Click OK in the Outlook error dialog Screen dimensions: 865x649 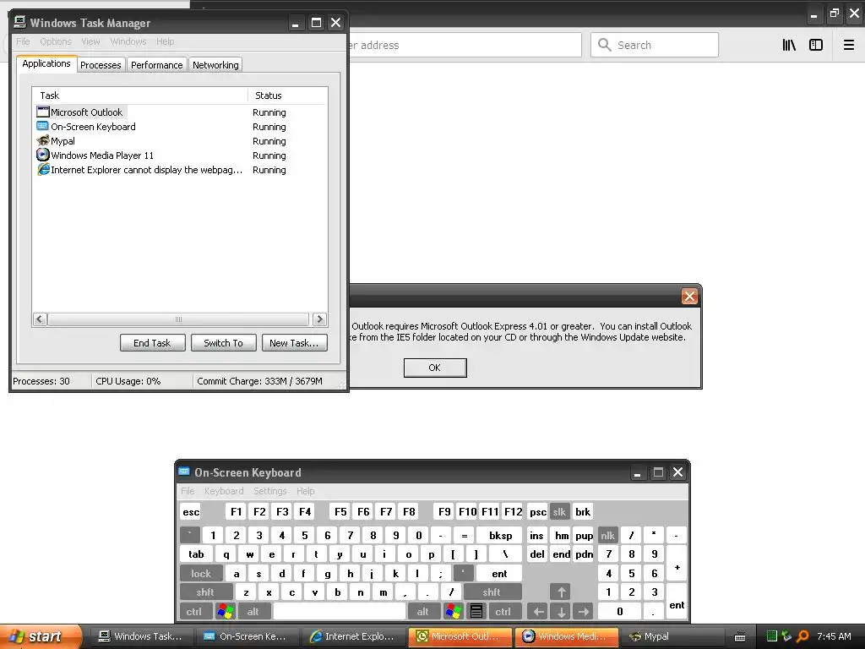(435, 368)
